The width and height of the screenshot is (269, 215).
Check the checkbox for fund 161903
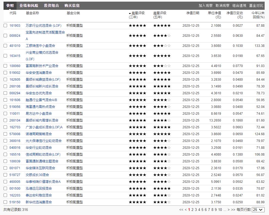(5, 25)
